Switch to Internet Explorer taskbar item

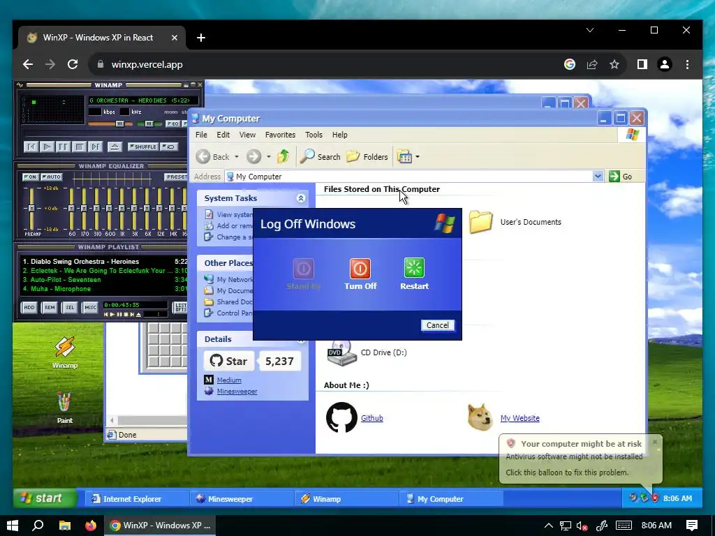point(137,498)
